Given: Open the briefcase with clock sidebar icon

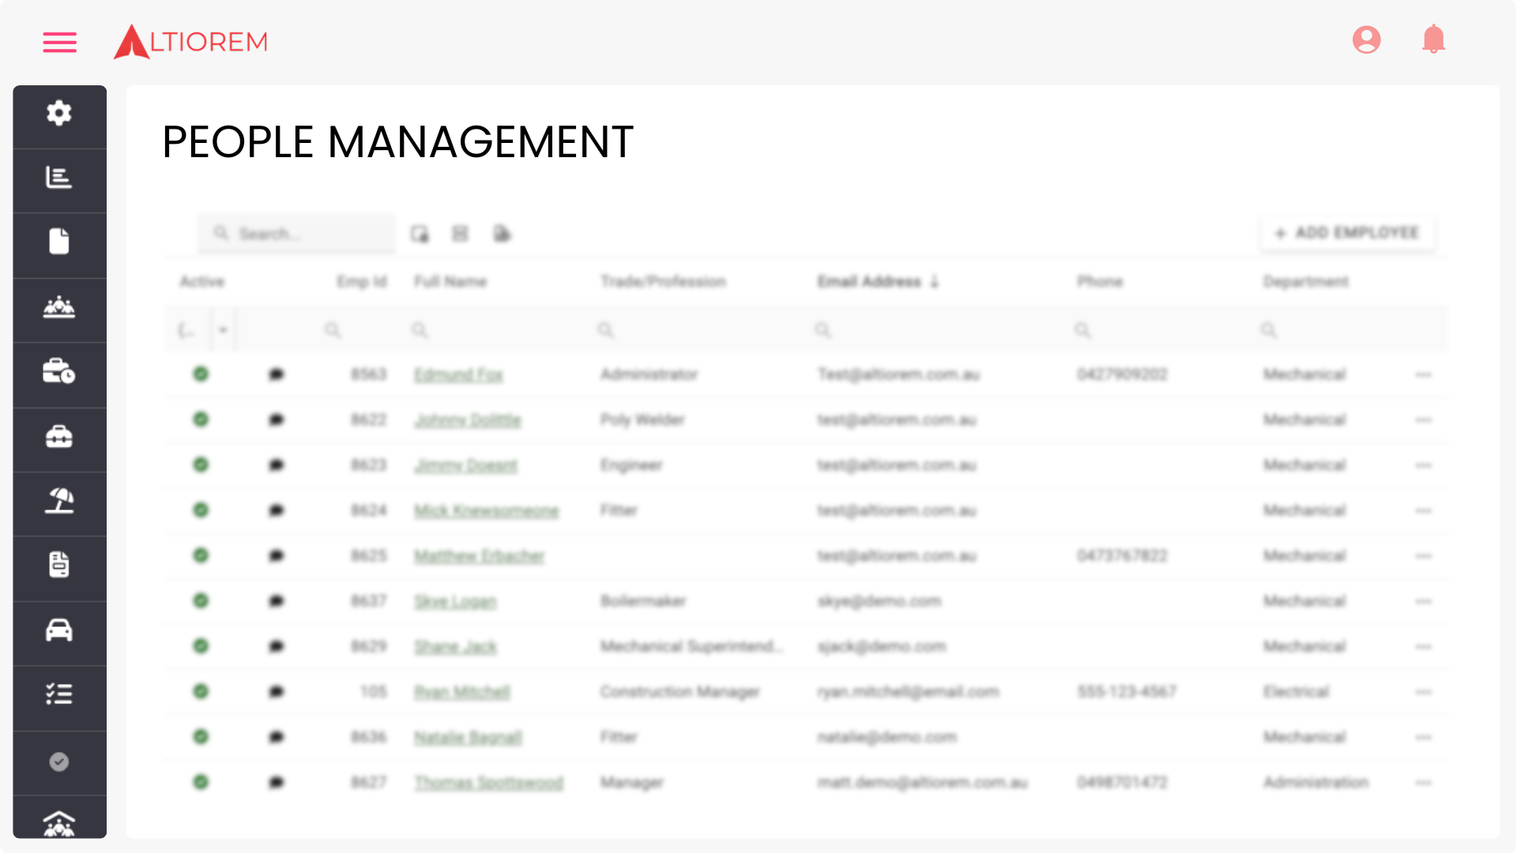Looking at the screenshot, I should (59, 371).
